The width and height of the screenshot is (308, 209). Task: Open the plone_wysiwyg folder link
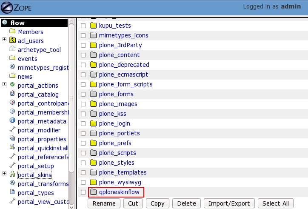[120, 182]
